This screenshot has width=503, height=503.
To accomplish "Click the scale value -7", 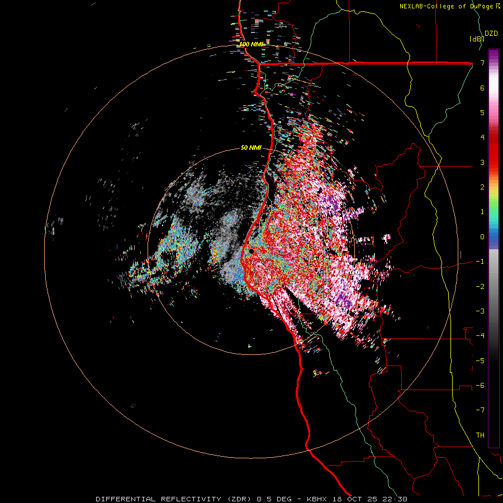I will coord(480,410).
